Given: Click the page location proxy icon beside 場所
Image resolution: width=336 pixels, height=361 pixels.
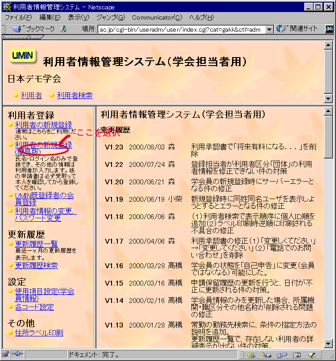Looking at the screenshot, I should (63, 29).
